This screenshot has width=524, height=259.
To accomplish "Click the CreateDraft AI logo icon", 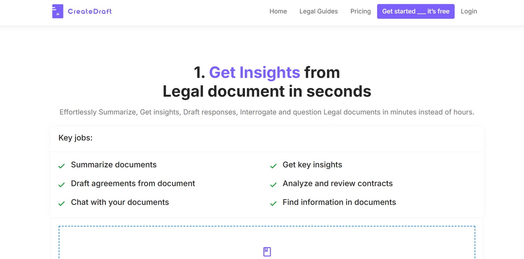I will coord(58,11).
